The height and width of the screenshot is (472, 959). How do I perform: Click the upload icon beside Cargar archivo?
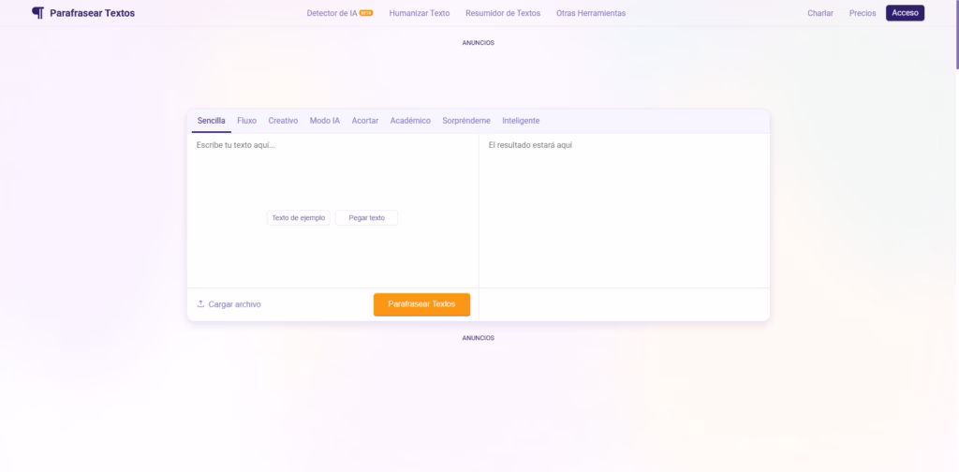(200, 304)
